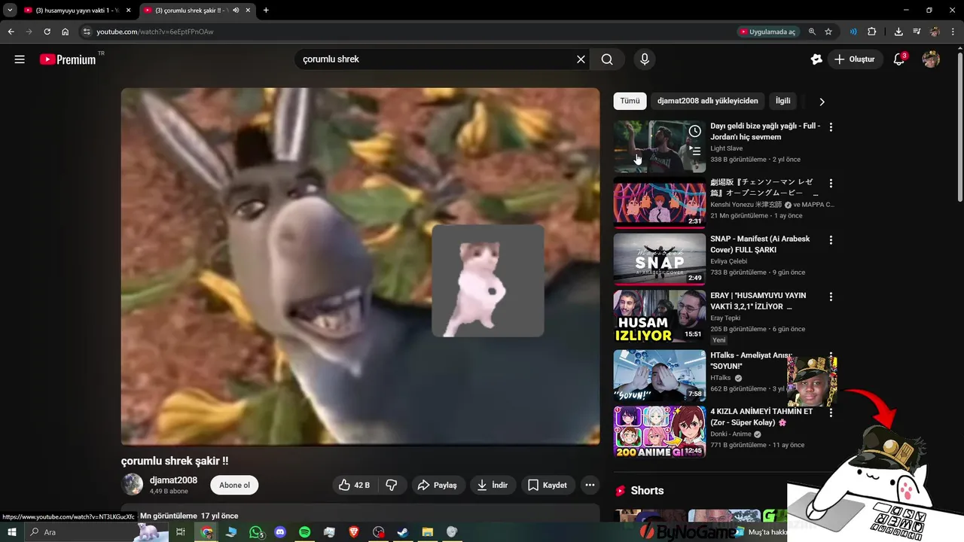The height and width of the screenshot is (542, 964).
Task: Open the YouTube guide hamburger menu
Action: [20, 59]
